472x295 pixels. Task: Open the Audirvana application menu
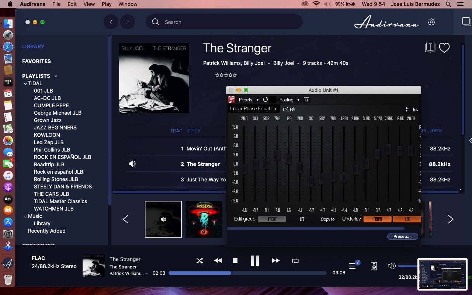pos(33,4)
